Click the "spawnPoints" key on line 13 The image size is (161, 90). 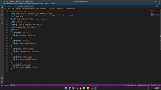tap(14, 29)
